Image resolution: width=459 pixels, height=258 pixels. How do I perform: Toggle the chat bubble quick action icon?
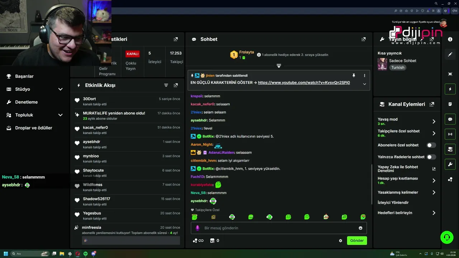pyautogui.click(x=450, y=119)
